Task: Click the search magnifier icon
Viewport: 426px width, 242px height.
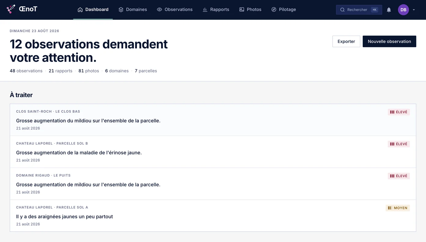Action: 343,10
